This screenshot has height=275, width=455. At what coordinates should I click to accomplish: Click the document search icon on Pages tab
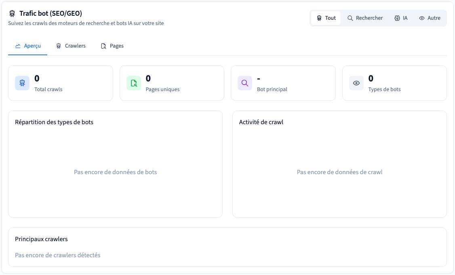coord(103,46)
